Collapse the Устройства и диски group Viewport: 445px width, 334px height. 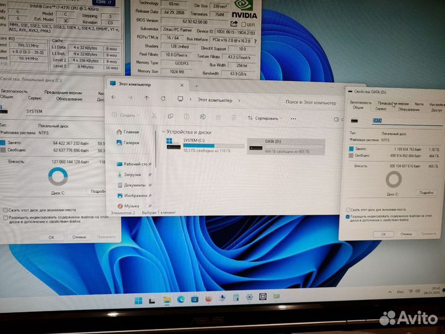tap(163, 132)
